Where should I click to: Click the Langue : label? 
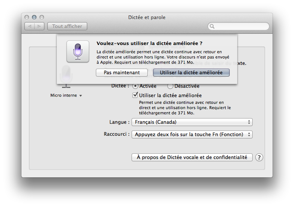coord(120,122)
